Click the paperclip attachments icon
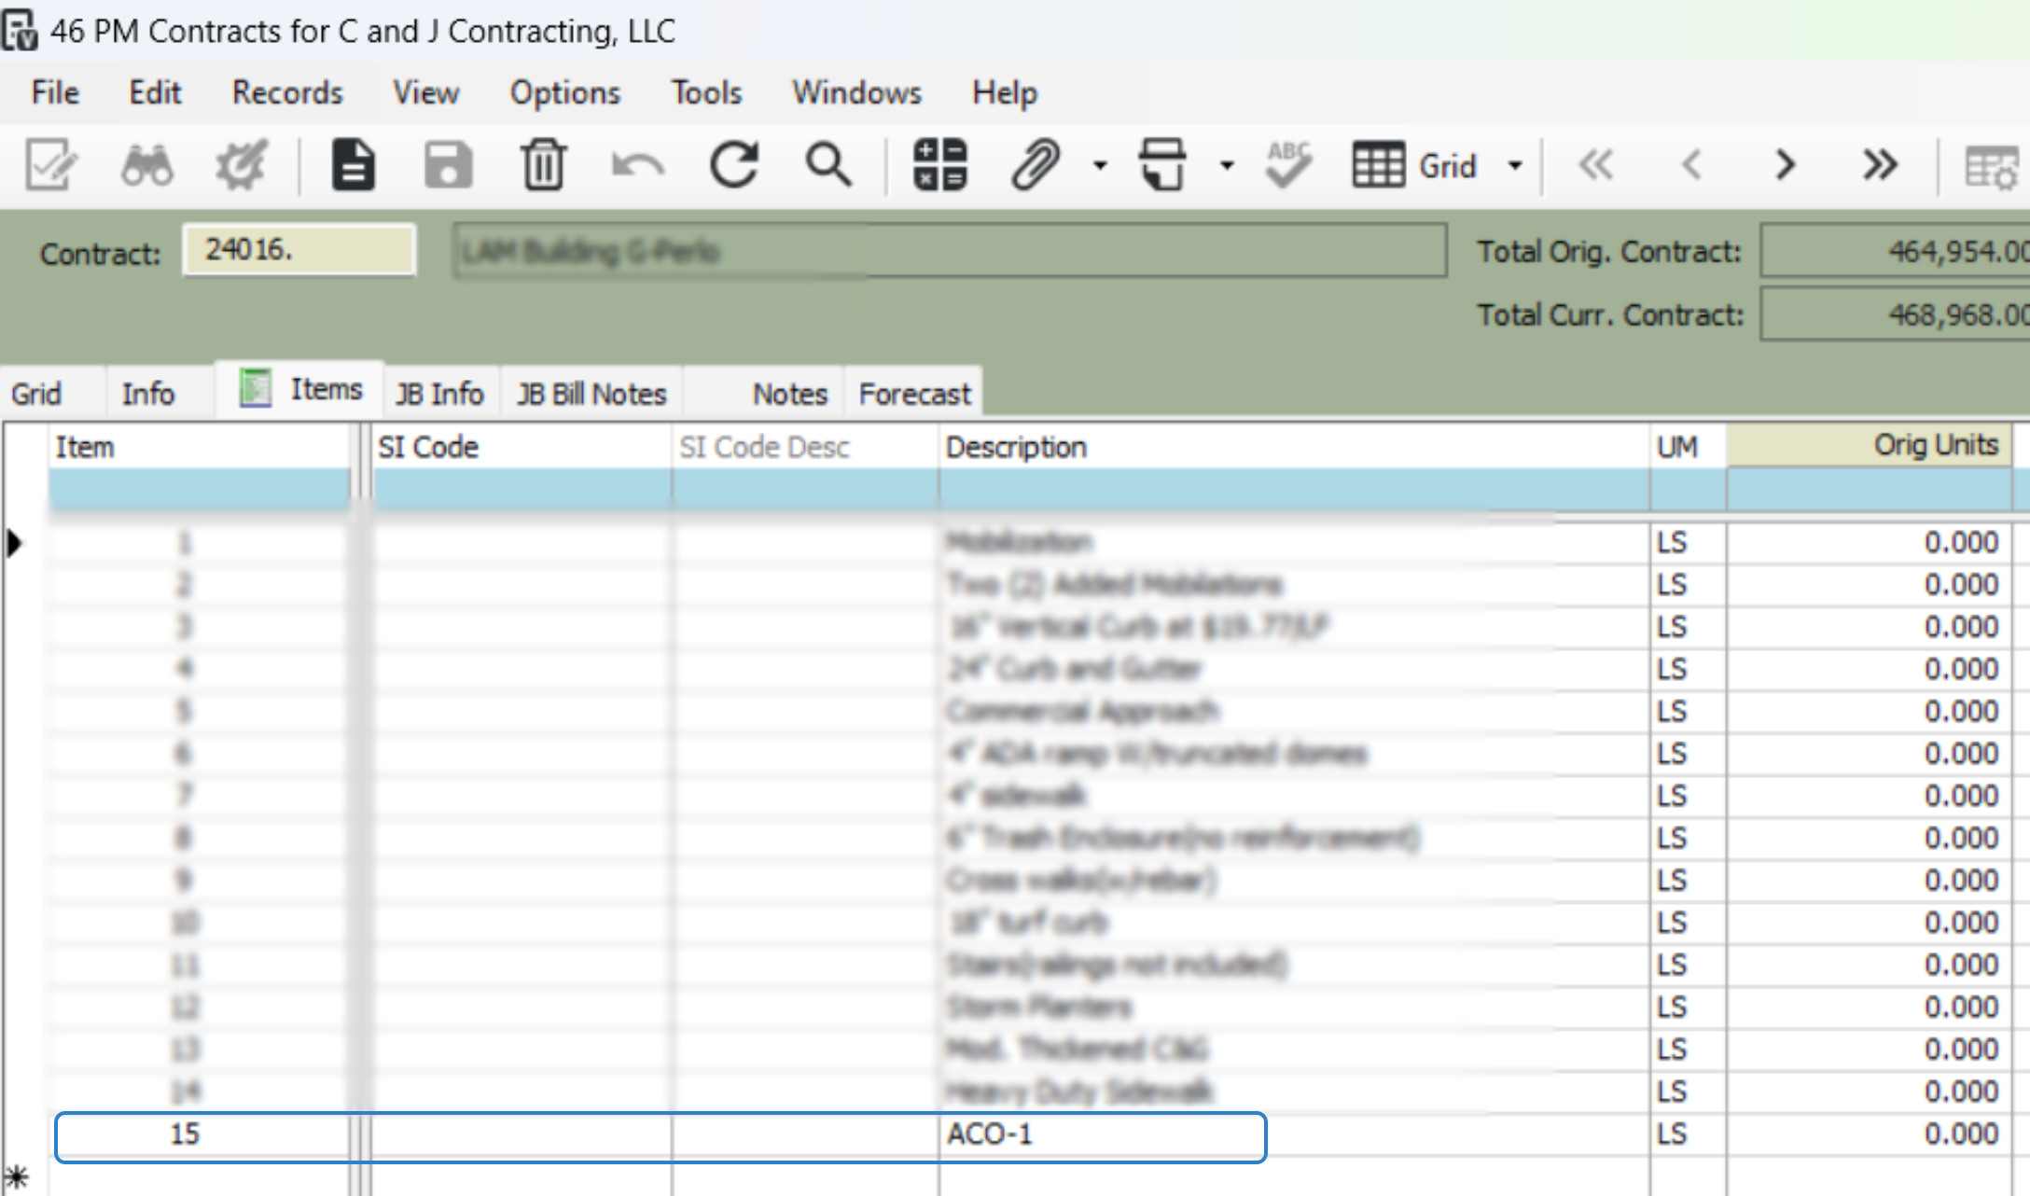Screen dimensions: 2030x1196 [1036, 166]
